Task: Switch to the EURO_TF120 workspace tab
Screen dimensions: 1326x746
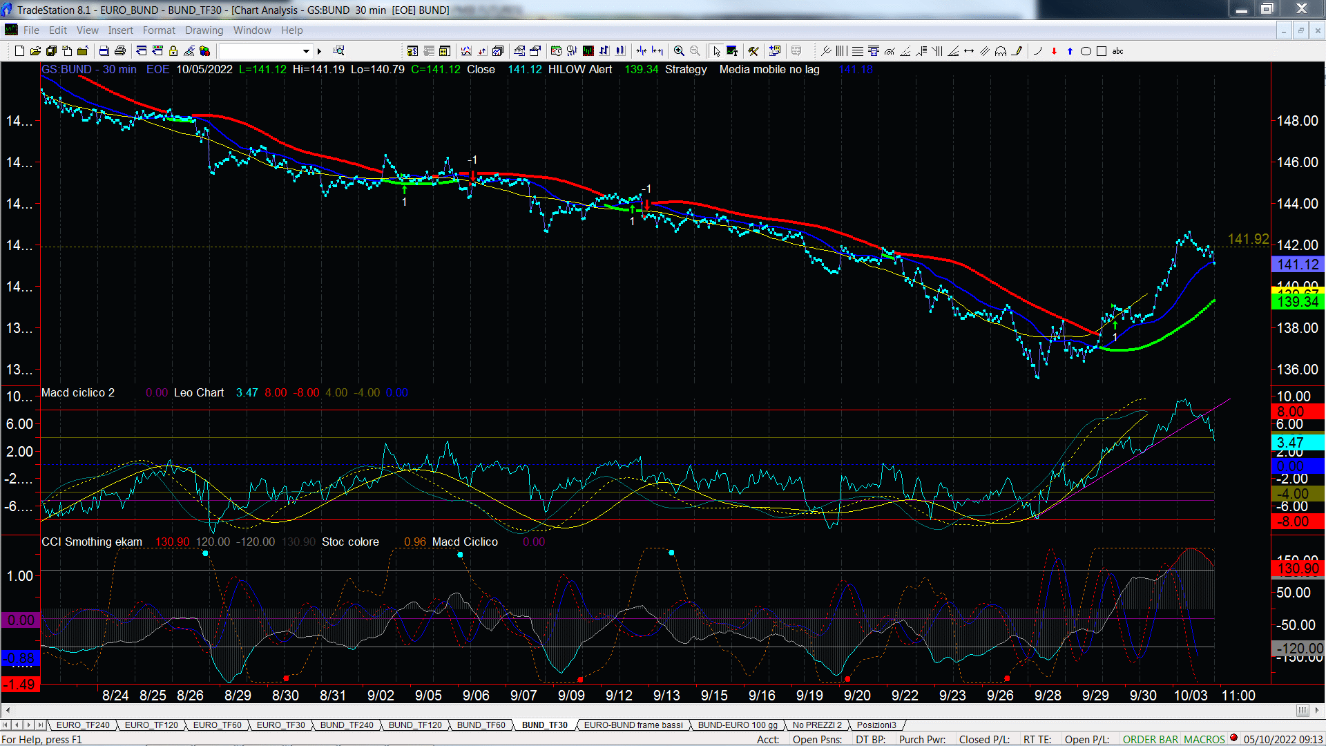Action: [151, 725]
